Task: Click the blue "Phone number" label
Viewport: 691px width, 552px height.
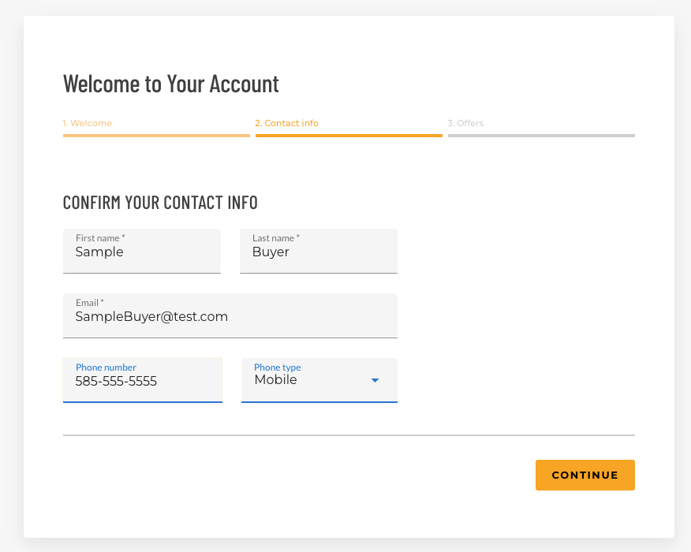Action: [x=106, y=367]
